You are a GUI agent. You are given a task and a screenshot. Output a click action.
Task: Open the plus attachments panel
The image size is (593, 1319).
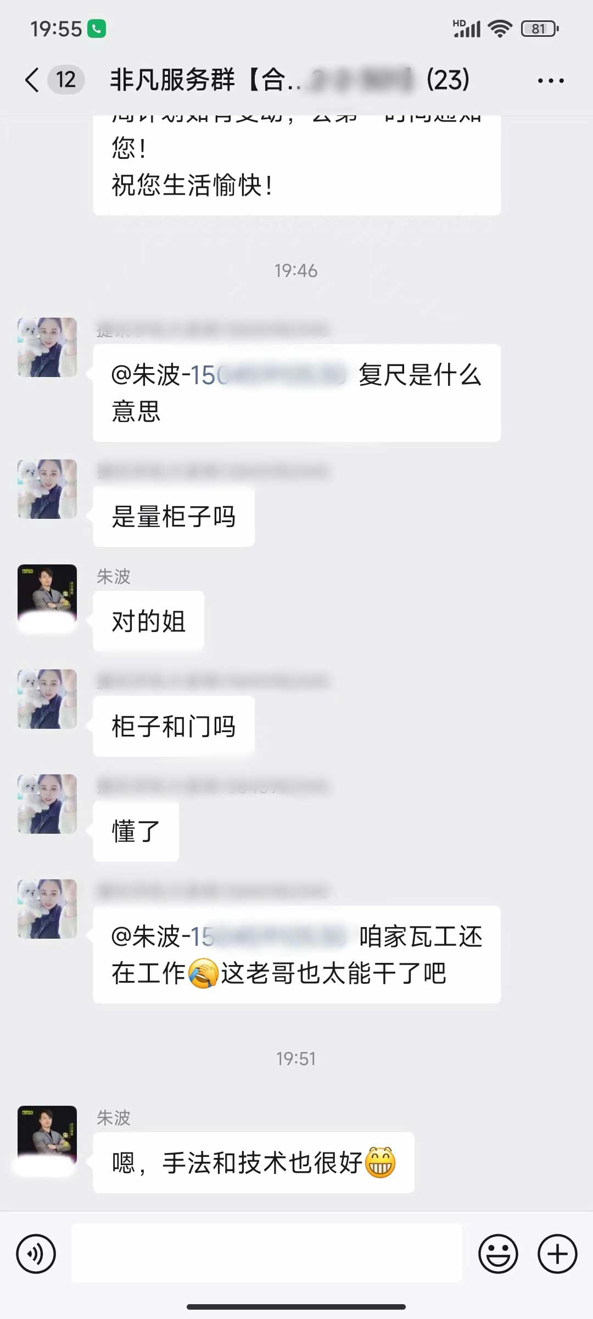point(557,1254)
